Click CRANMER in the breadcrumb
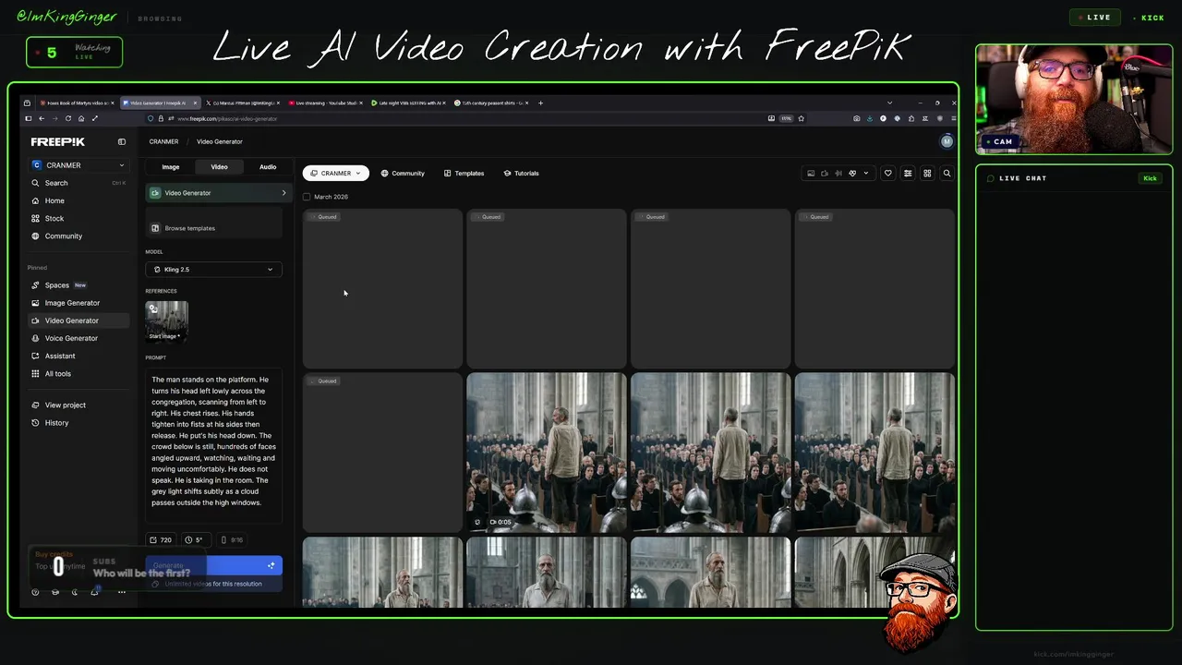Screen dimensions: 1182x665 (163, 141)
